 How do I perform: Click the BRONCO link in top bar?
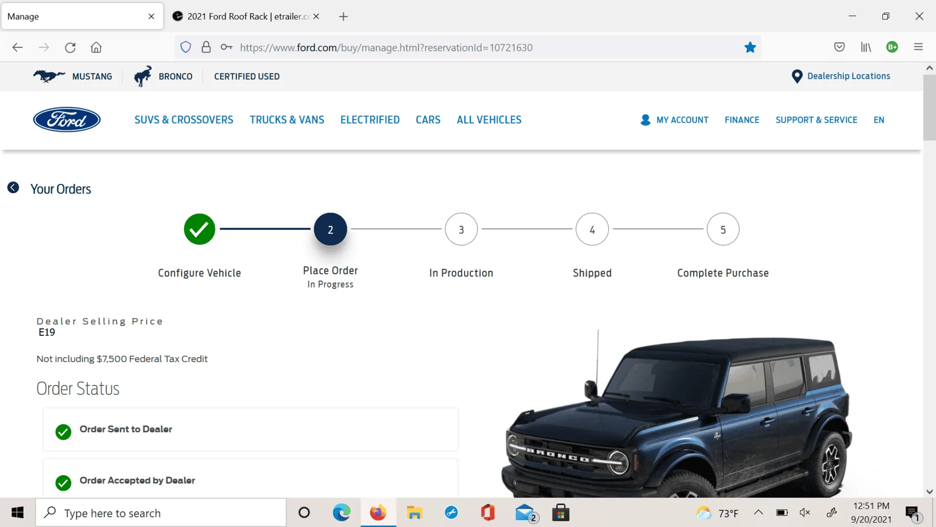(x=175, y=76)
